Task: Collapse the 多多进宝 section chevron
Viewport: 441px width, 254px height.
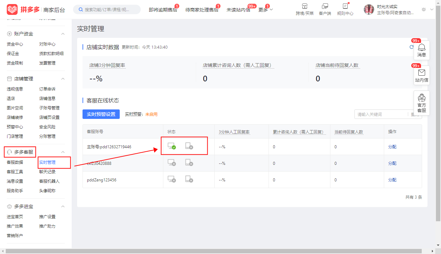Action: pyautogui.click(x=63, y=206)
